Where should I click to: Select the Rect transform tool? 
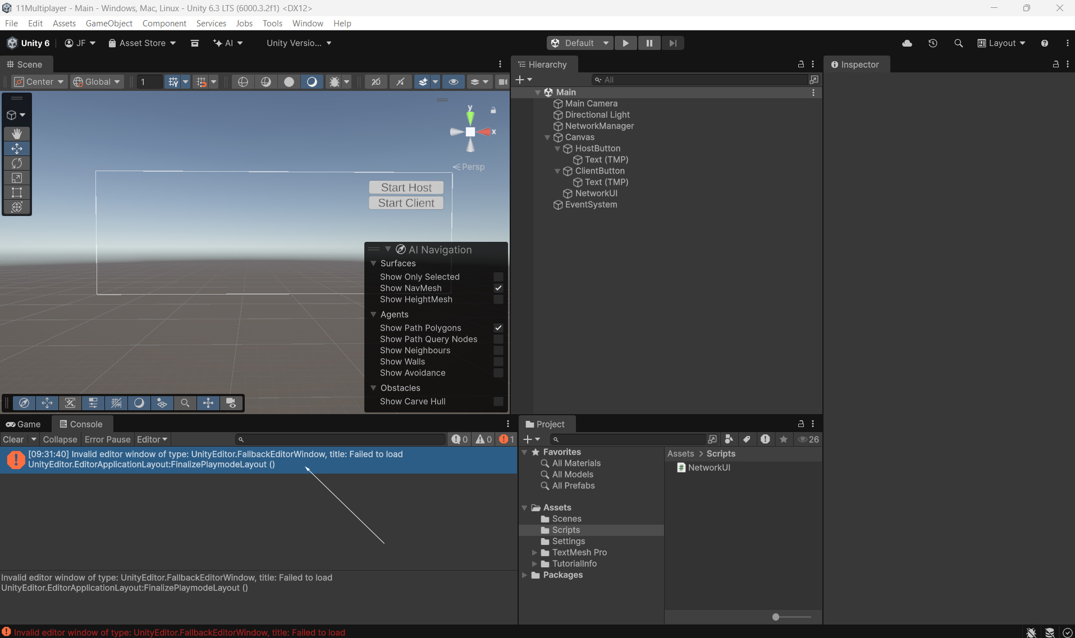(x=17, y=192)
